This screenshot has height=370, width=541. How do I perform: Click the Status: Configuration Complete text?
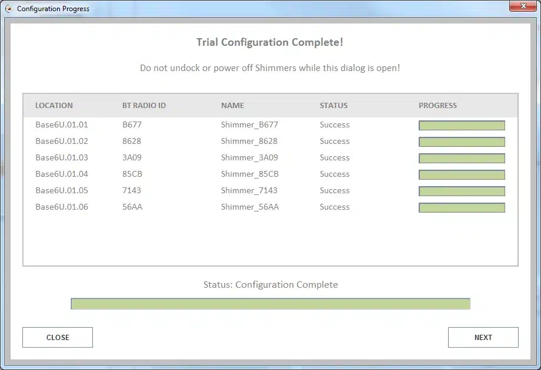point(270,285)
